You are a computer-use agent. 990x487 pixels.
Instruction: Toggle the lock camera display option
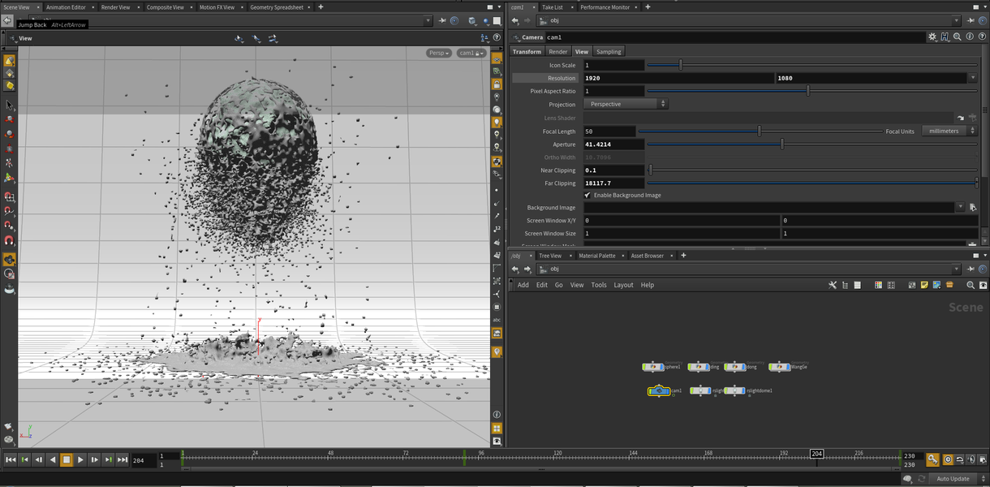pos(497,82)
